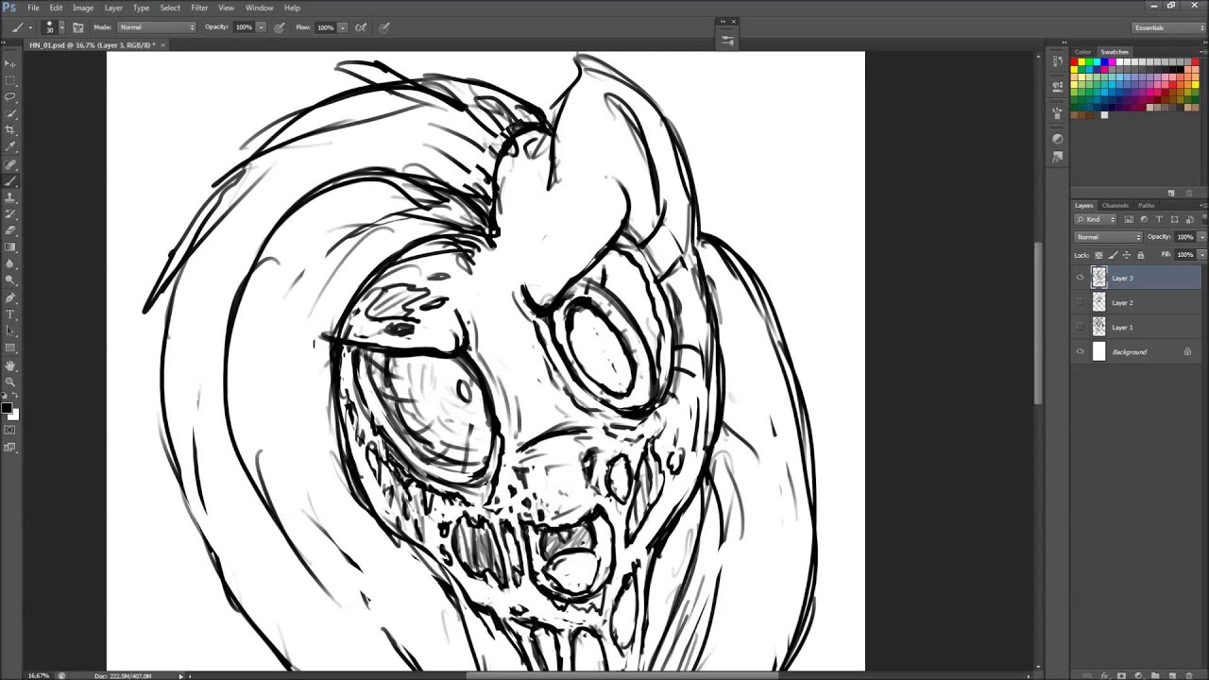Click the Layer 2 thumbnail
The image size is (1209, 680).
[1098, 302]
